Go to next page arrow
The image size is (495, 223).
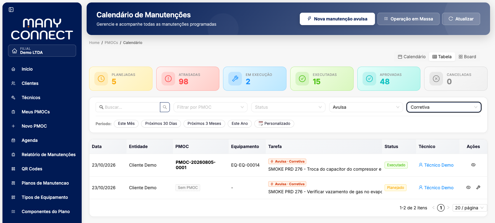[x=448, y=208]
